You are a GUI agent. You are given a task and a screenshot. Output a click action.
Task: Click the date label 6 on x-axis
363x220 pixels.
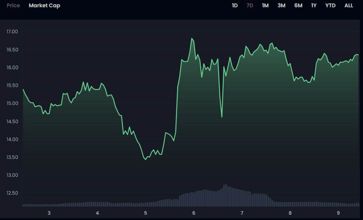click(194, 213)
